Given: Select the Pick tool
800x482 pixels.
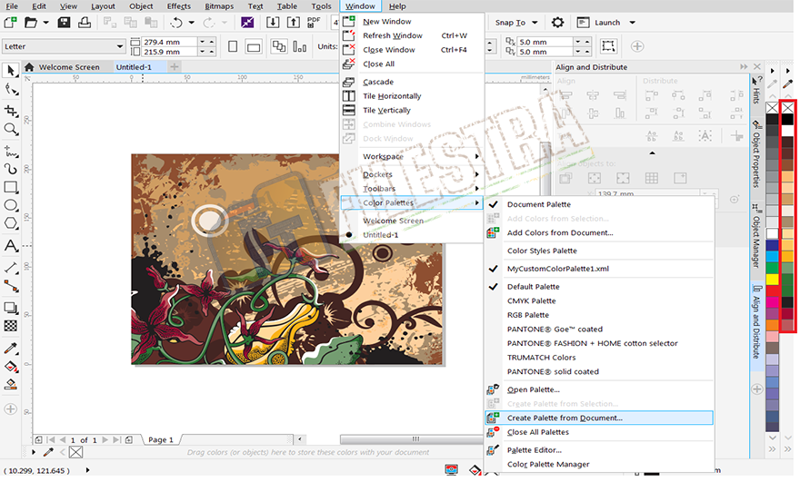Looking at the screenshot, I should point(11,70).
